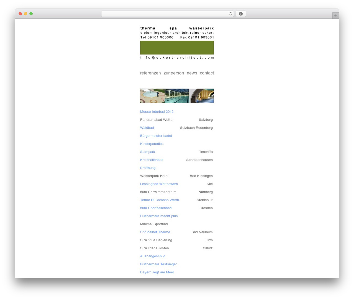Open Bayern liegt am Meer link
Viewport: 354px width, 299px height.
[157, 272]
